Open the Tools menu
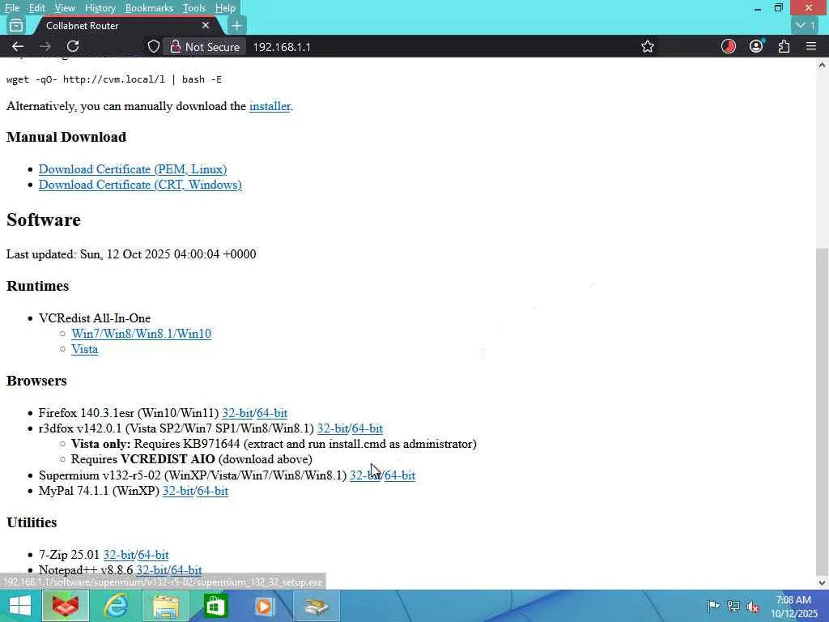Viewport: 829px width, 622px height. [x=193, y=8]
